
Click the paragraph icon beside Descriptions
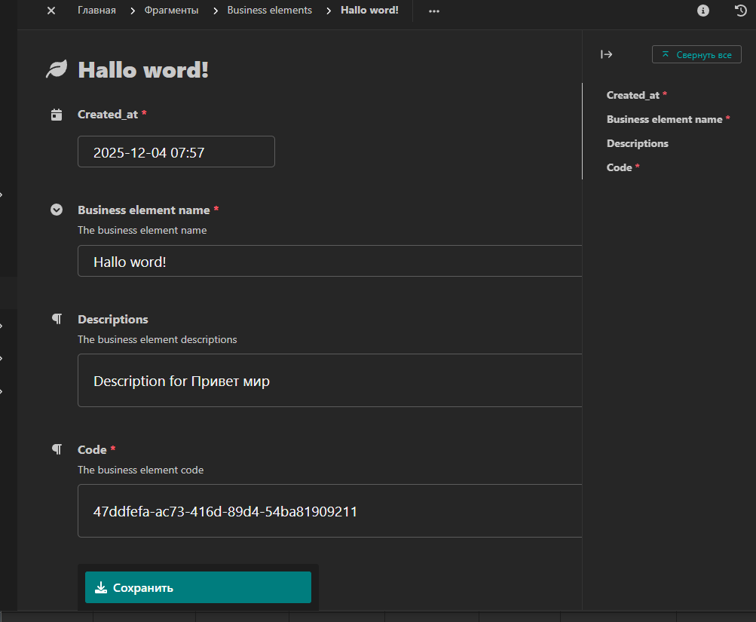57,319
